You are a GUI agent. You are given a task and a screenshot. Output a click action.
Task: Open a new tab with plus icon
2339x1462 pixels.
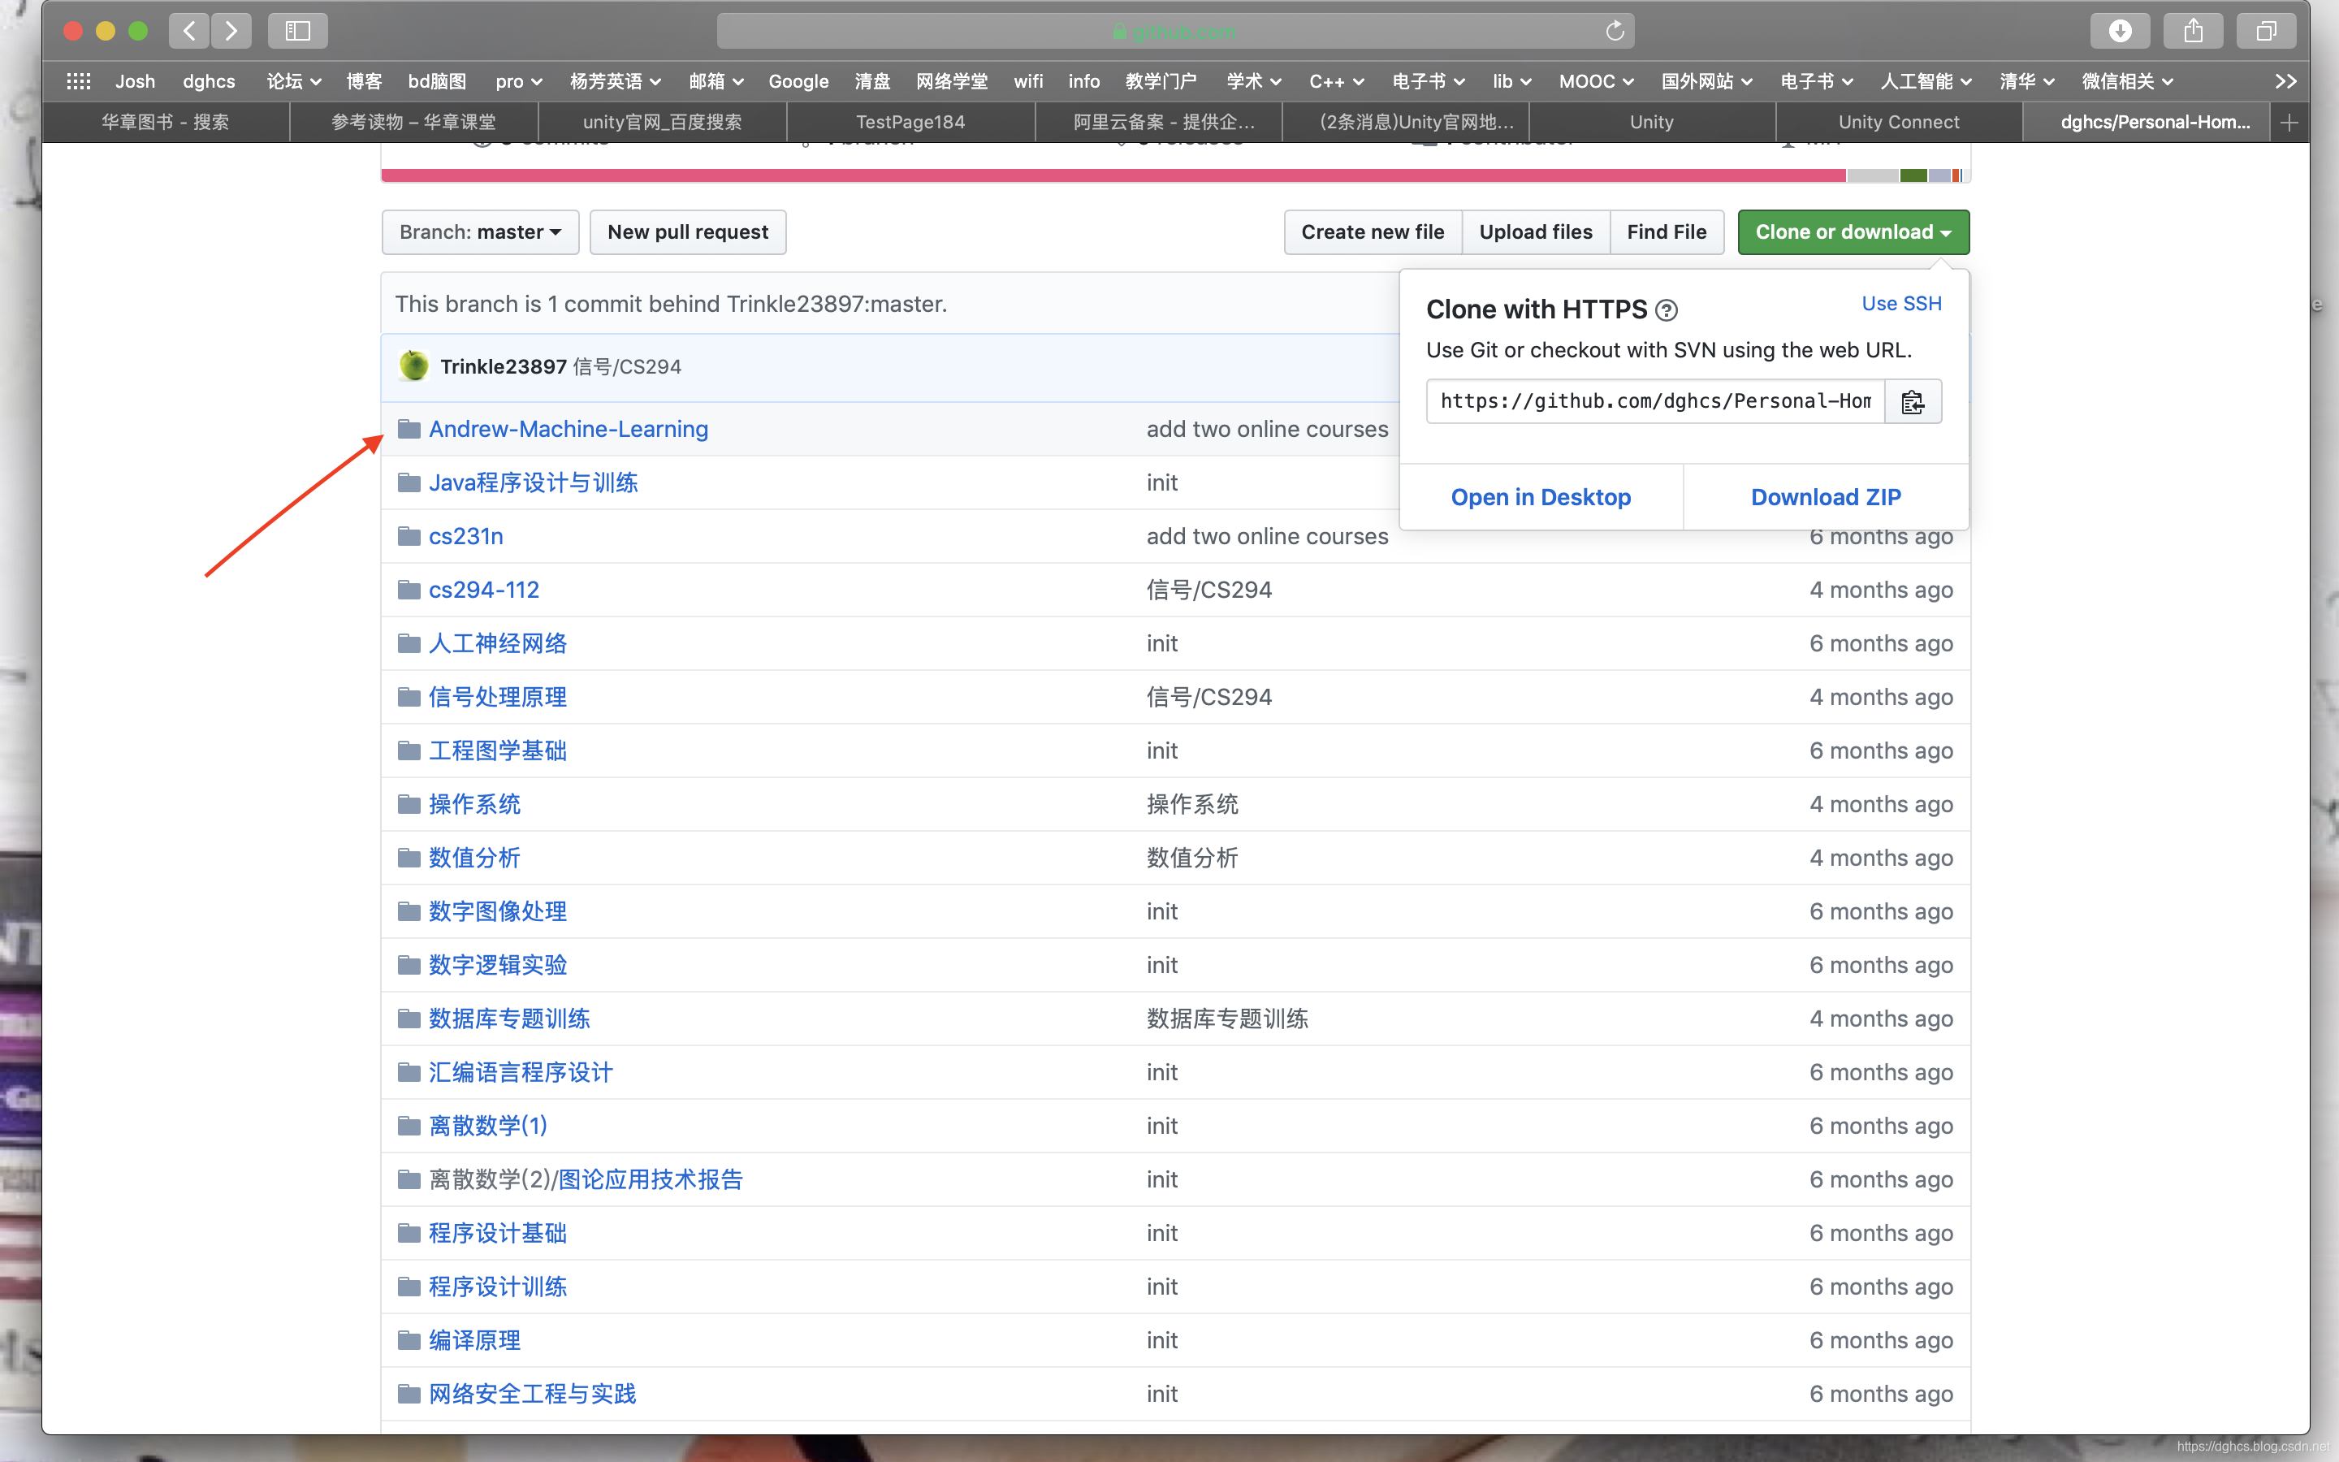(2289, 122)
